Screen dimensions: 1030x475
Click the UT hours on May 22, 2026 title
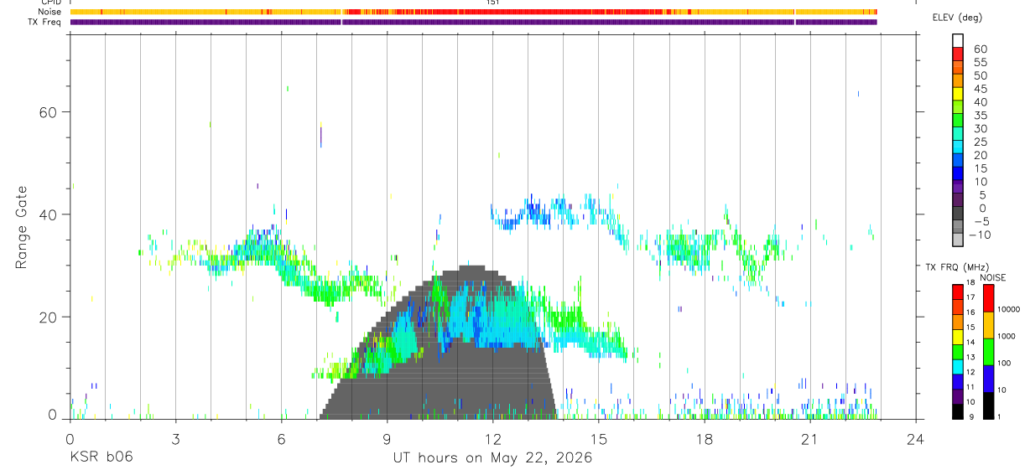click(x=493, y=458)
